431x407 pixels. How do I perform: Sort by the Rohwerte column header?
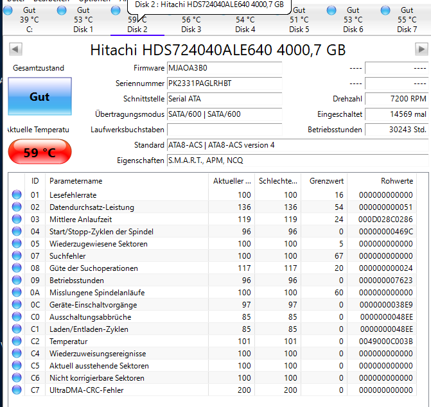point(382,181)
